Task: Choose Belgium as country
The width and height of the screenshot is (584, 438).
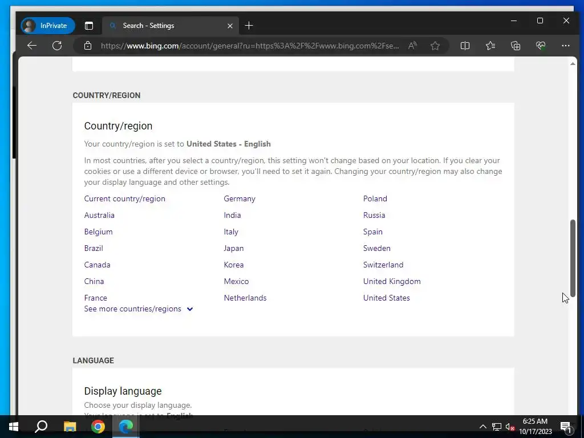Action: pyautogui.click(x=98, y=232)
